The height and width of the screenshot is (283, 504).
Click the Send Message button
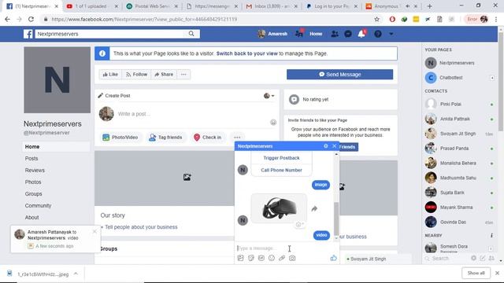point(339,75)
